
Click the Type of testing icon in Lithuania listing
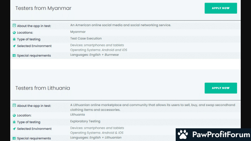click(x=14, y=122)
